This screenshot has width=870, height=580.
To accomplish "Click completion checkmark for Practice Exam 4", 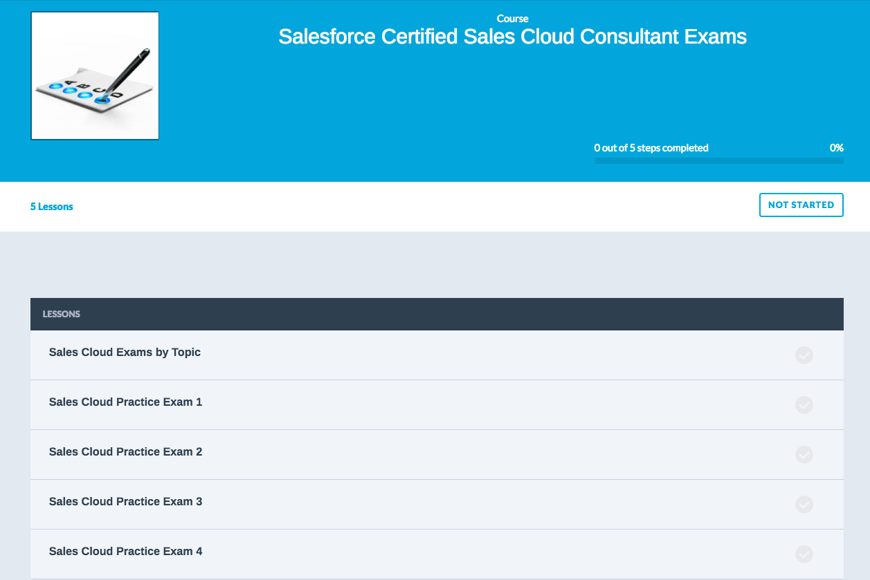I will tap(804, 554).
